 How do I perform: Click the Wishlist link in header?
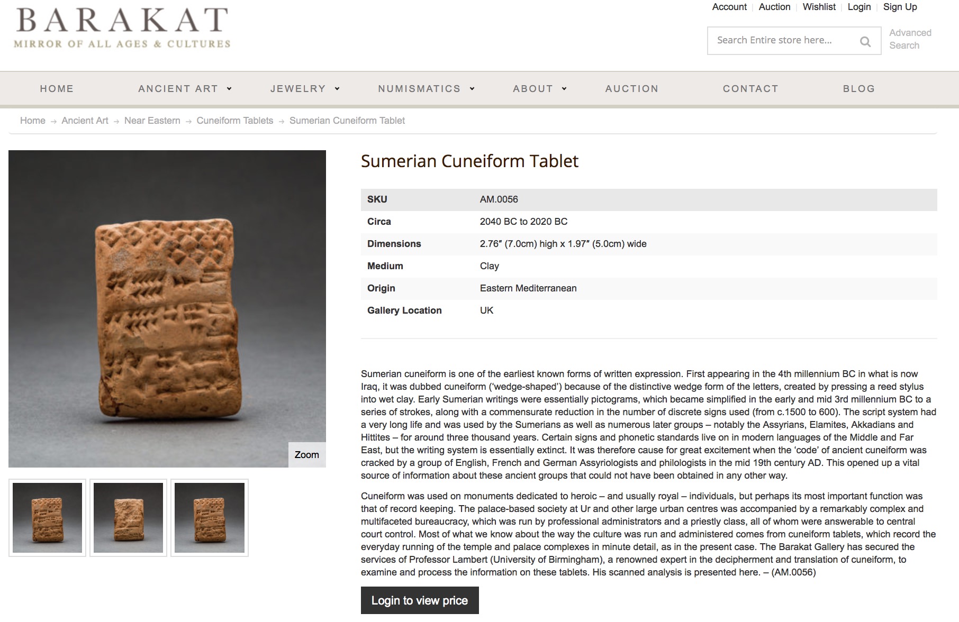point(819,7)
